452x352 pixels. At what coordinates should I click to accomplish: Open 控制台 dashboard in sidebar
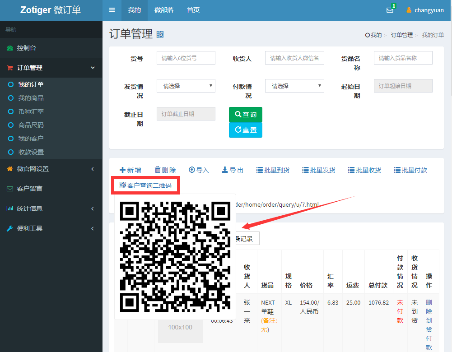point(51,48)
